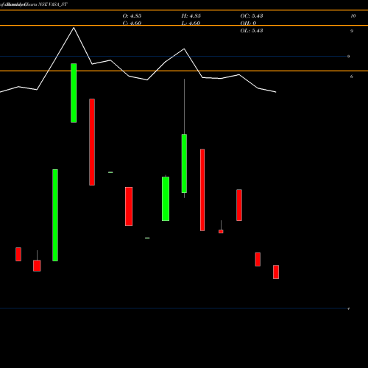Click the open value O: 4.85

132,16
